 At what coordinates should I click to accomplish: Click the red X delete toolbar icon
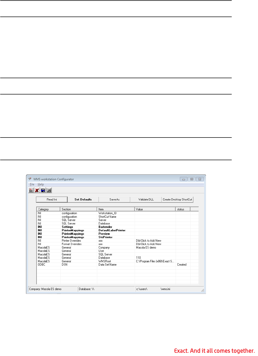click(x=37, y=190)
